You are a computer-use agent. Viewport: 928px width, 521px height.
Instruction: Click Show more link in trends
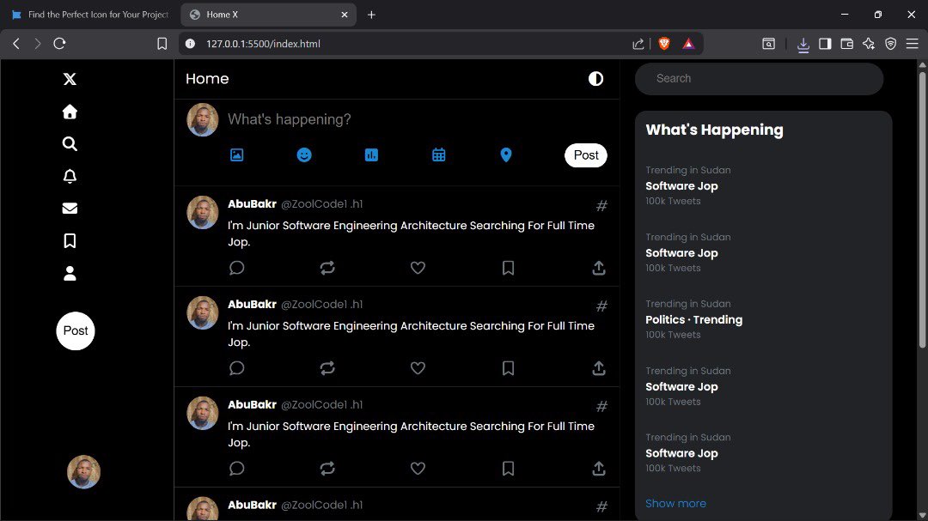coord(676,503)
